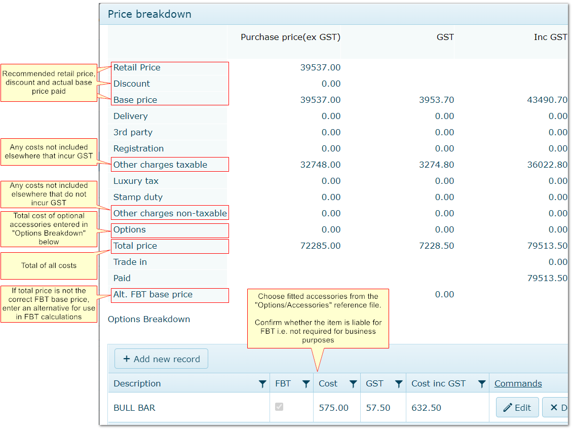
Task: Click the Retail Price purchase value 39537.00
Action: (x=320, y=67)
